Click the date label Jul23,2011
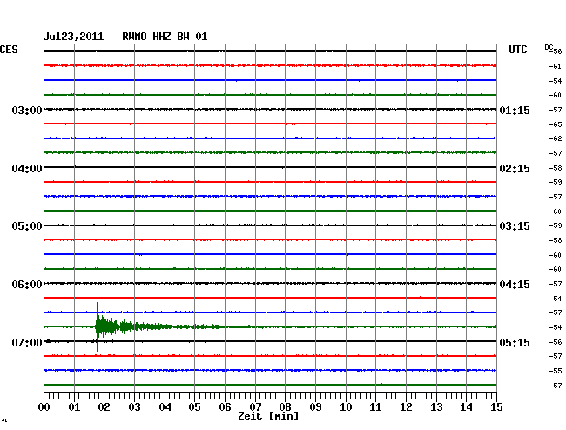Screen dimensions: 566x430 (74, 37)
